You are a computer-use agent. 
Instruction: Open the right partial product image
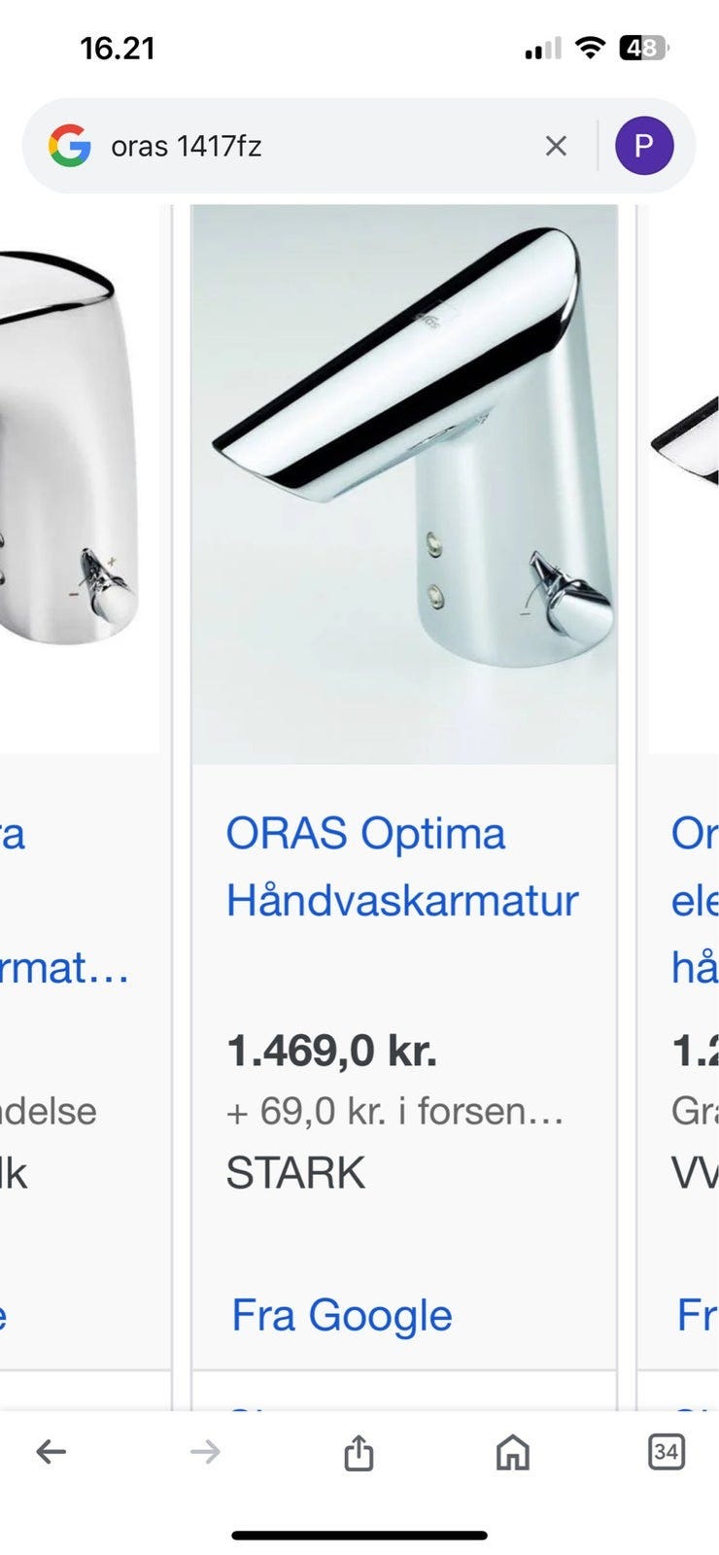684,478
